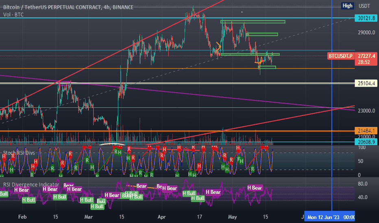This screenshot has height=223, width=379.
Task: Click the 20608.9 cyan price label
Action: coord(366,142)
